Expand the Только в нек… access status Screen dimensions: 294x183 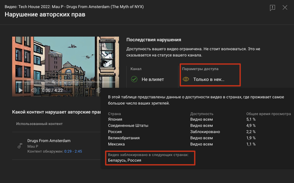pos(209,79)
